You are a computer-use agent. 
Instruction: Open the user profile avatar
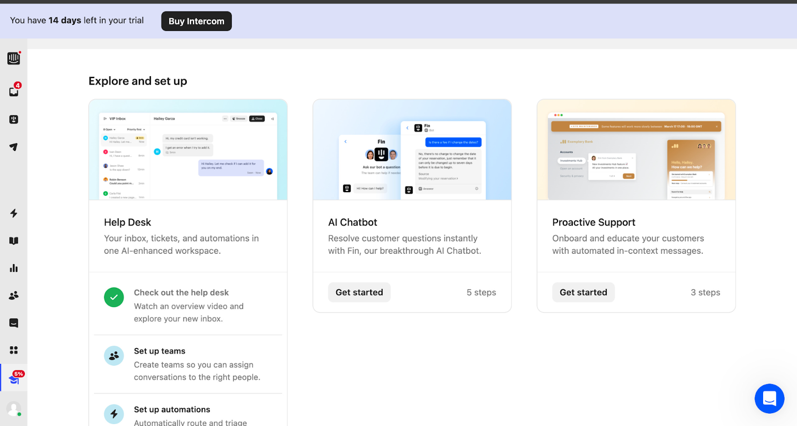(14, 409)
